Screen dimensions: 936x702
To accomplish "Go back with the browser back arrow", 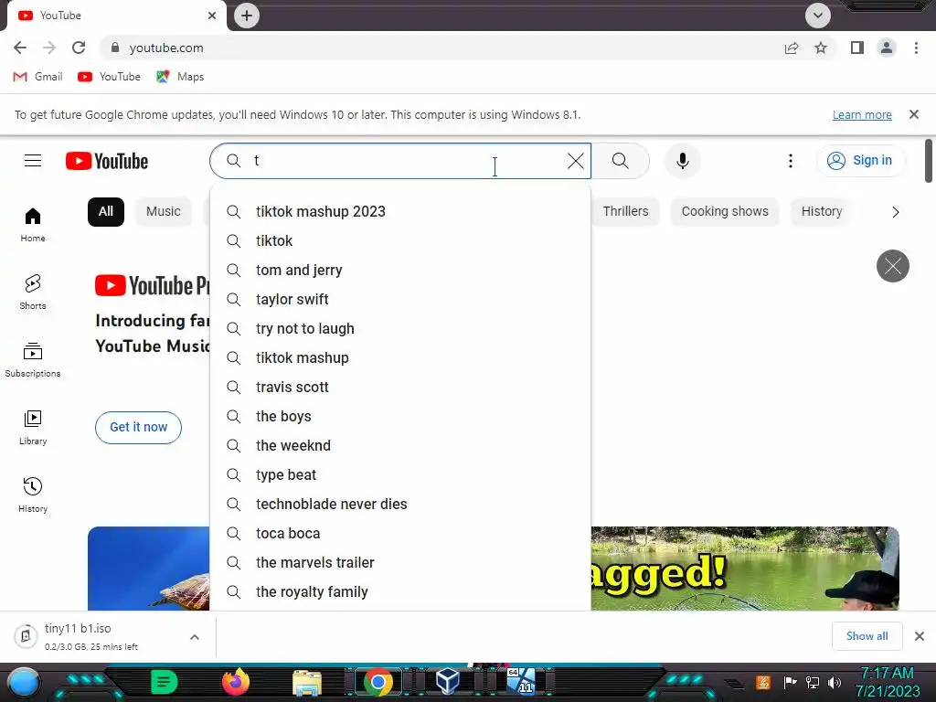I will coord(20,48).
